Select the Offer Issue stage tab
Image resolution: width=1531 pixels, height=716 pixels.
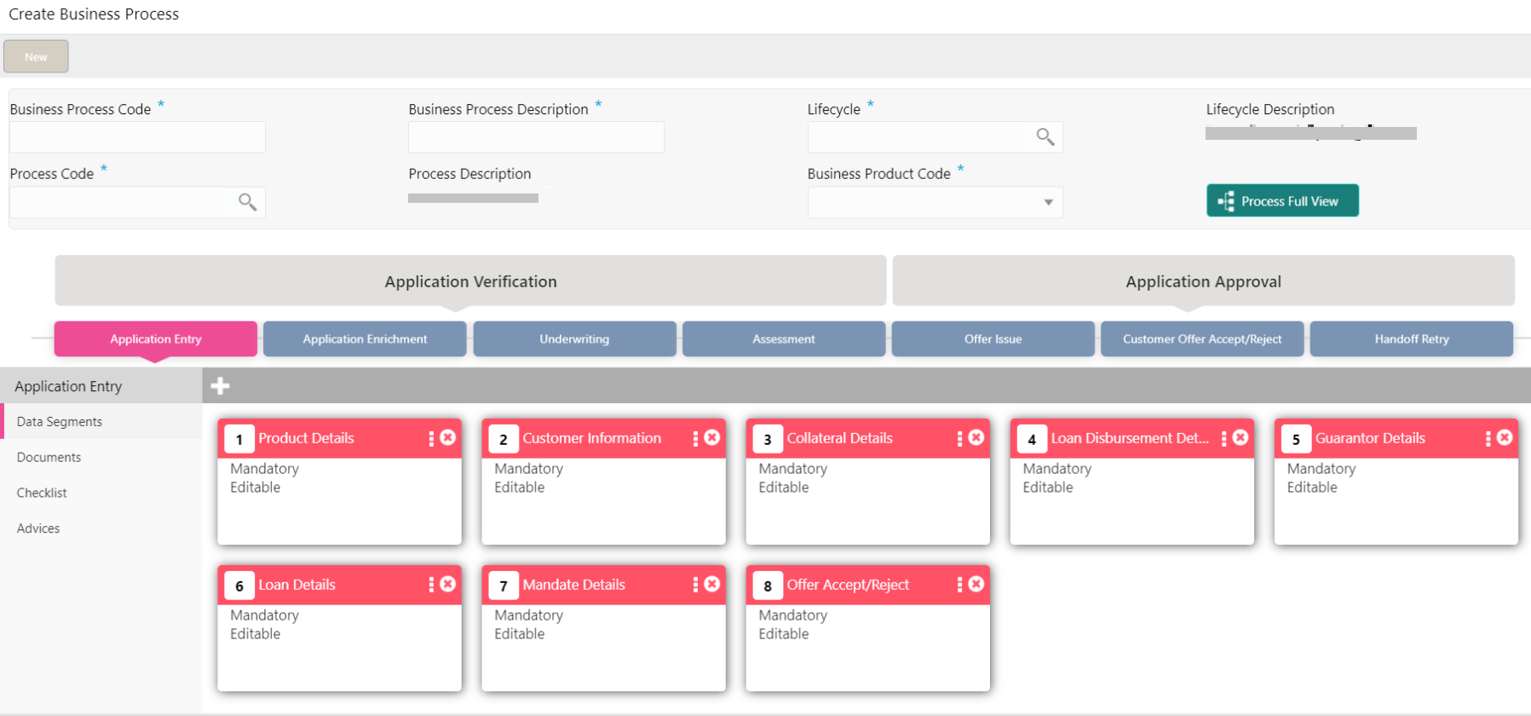(993, 339)
